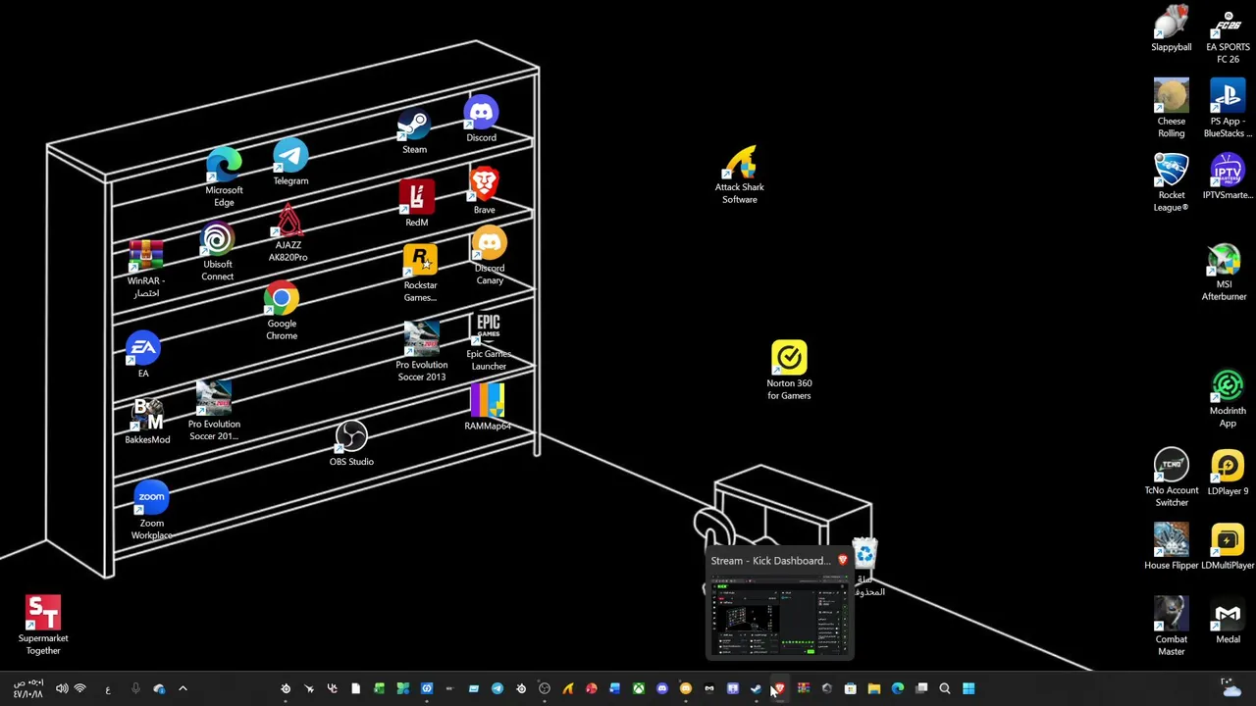Click the OneDrive cloud tray icon
This screenshot has width=1256, height=706.
[159, 688]
